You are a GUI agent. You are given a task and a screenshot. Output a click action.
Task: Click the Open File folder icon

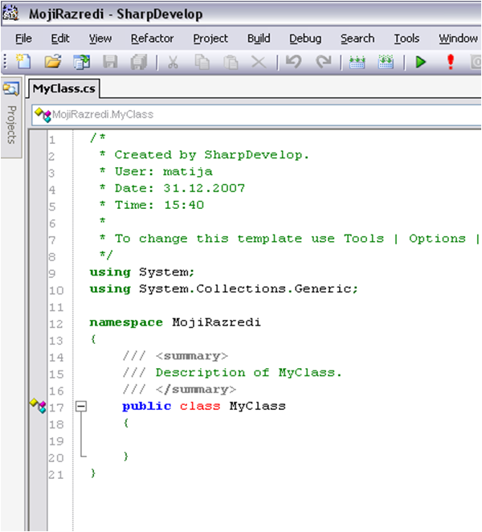pos(53,62)
